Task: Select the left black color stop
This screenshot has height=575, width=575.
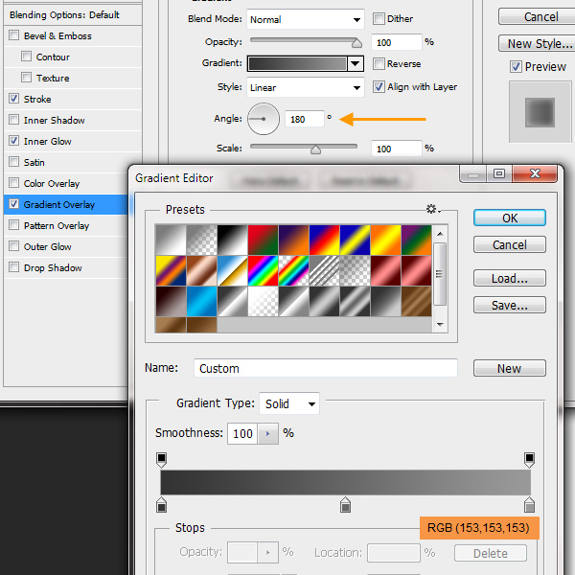Action: 161,504
